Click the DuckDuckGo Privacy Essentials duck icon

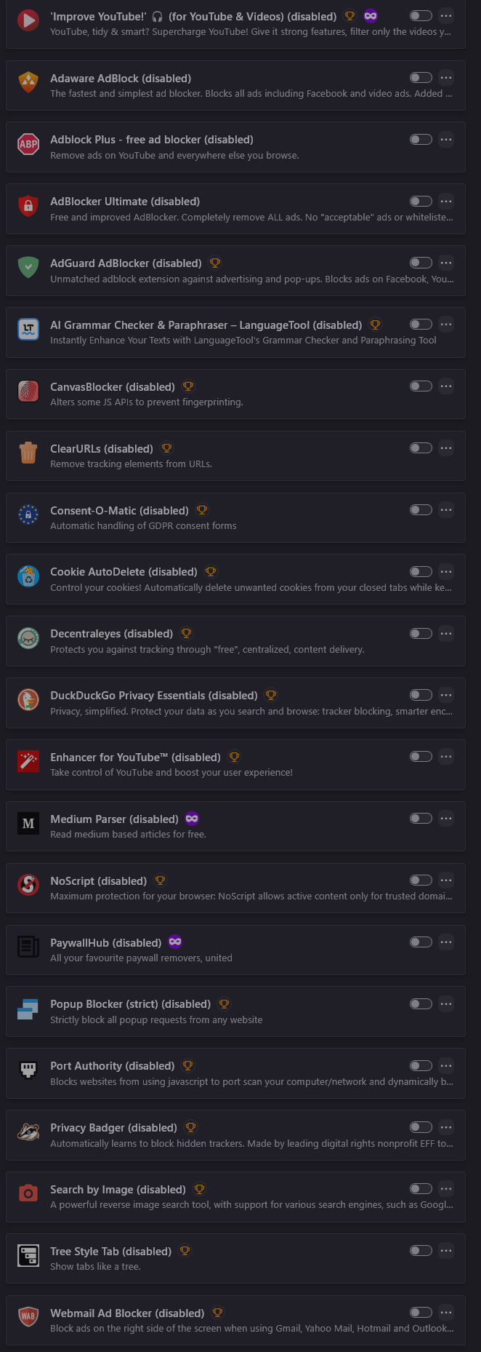28,699
